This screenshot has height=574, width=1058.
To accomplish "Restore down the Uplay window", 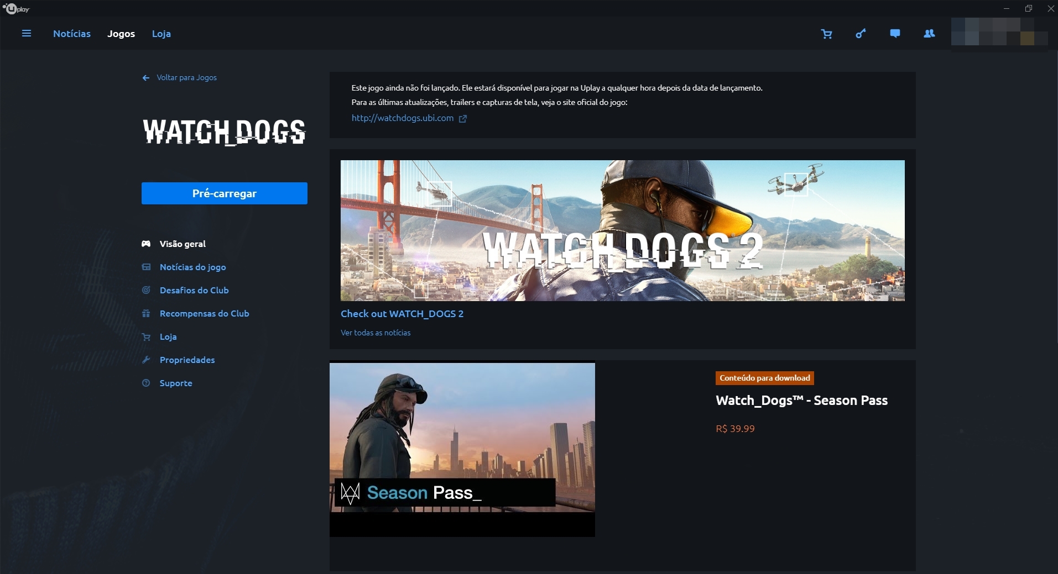I will (x=1029, y=8).
